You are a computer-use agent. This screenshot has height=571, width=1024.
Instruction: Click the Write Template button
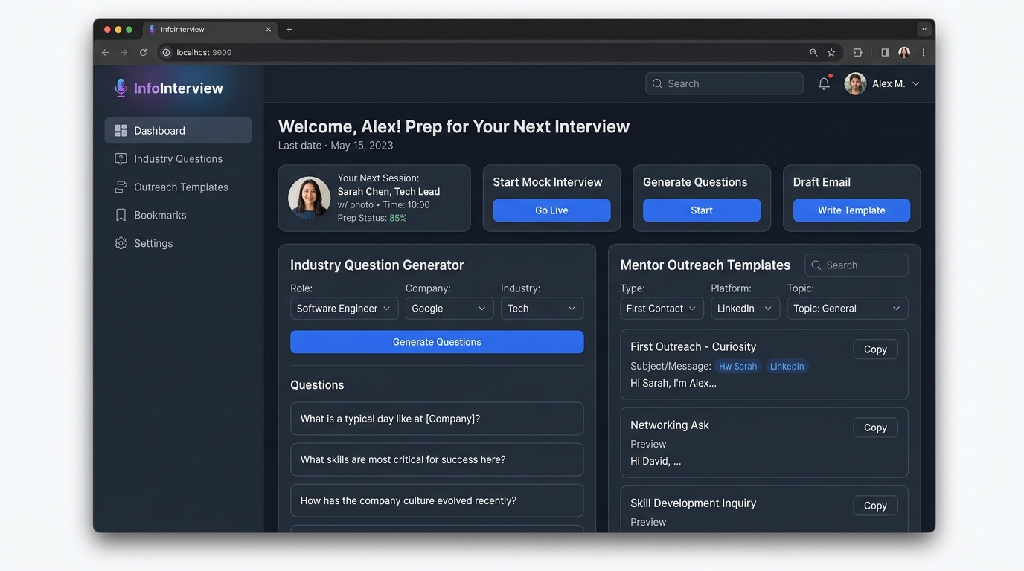coord(851,210)
